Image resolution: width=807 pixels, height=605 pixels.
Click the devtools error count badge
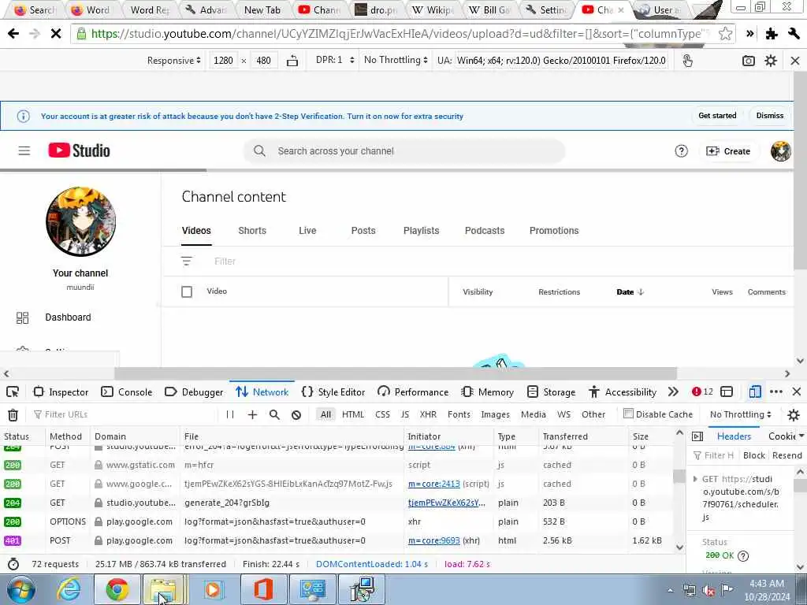pos(702,392)
